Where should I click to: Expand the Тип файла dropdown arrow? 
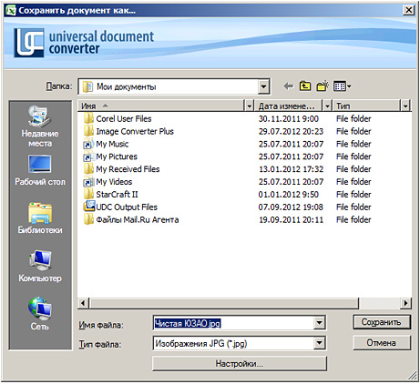pos(319,343)
